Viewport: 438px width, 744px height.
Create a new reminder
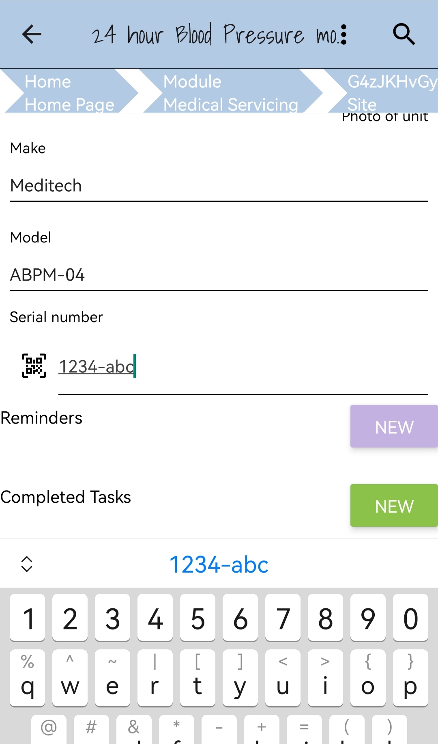[x=394, y=426]
